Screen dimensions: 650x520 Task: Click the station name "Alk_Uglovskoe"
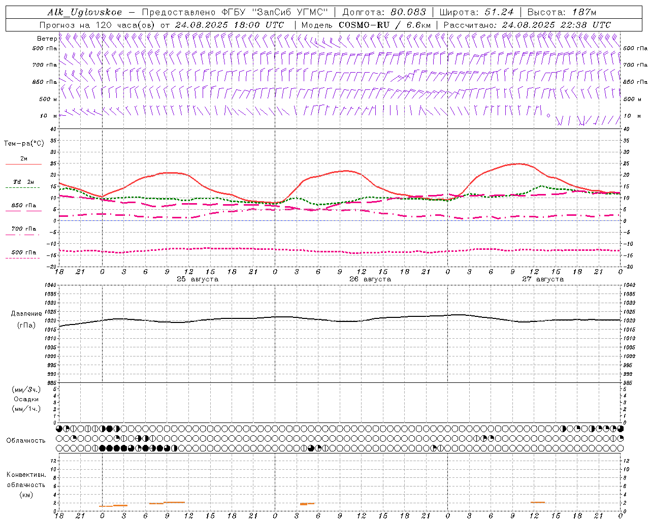point(85,12)
